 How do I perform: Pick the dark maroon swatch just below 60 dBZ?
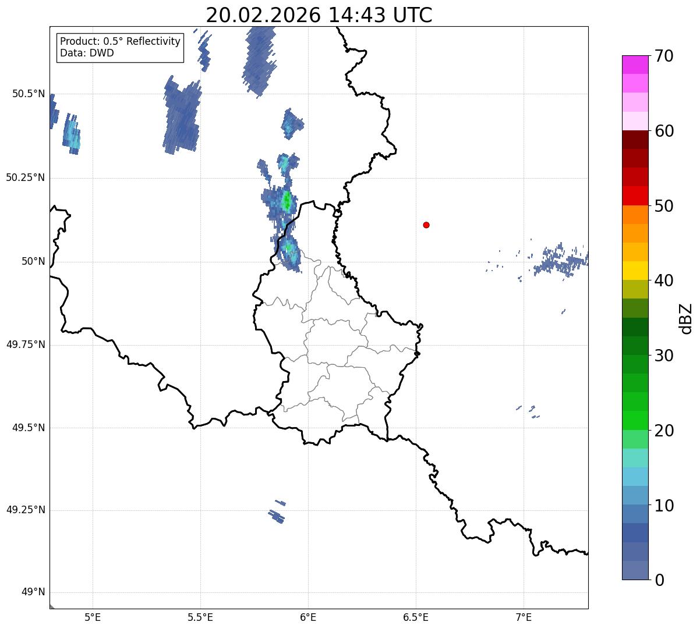coord(635,140)
